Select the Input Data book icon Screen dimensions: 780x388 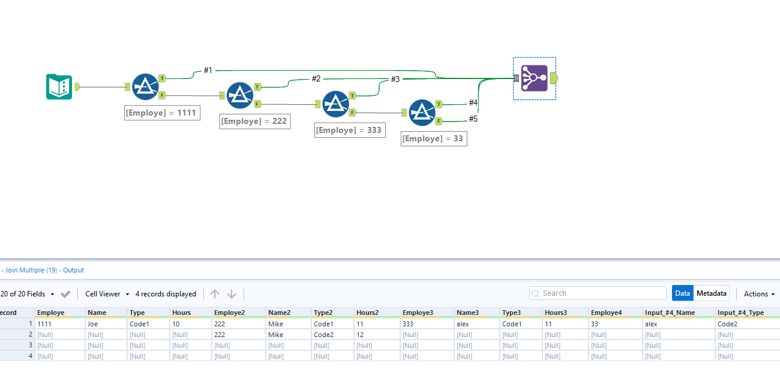(58, 86)
